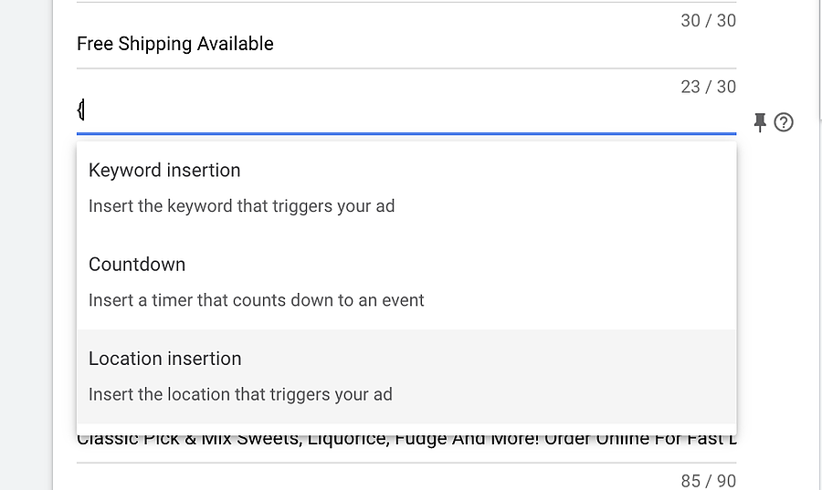Click the 'Insert the keyword that triggers your ad' text
822x490 pixels.
[x=241, y=205]
